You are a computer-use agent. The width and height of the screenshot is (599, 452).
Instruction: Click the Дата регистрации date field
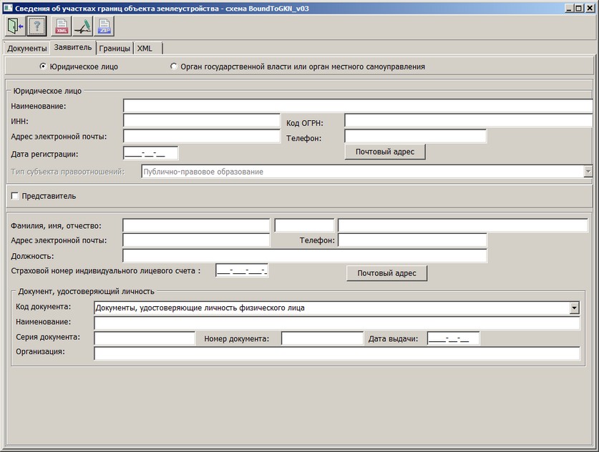[x=150, y=153]
